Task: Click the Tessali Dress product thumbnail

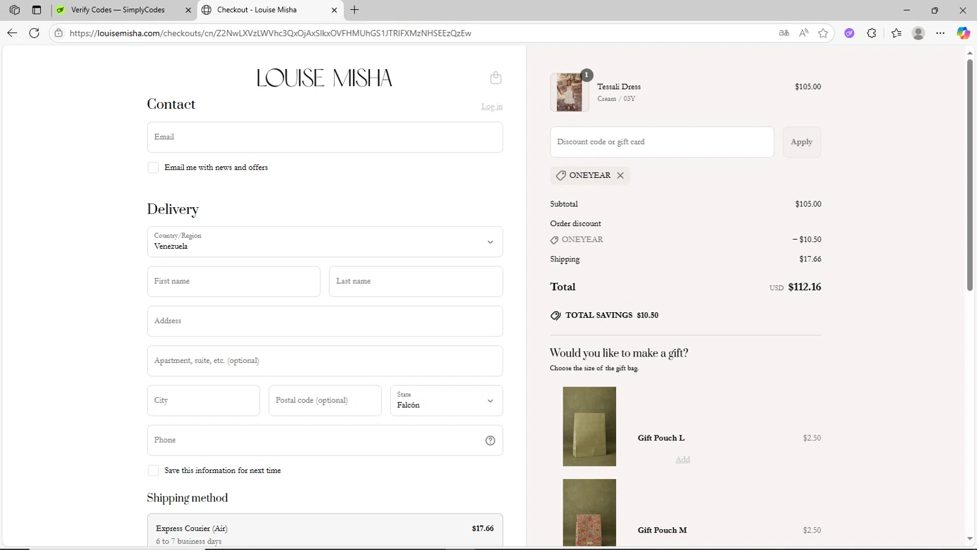Action: (569, 93)
